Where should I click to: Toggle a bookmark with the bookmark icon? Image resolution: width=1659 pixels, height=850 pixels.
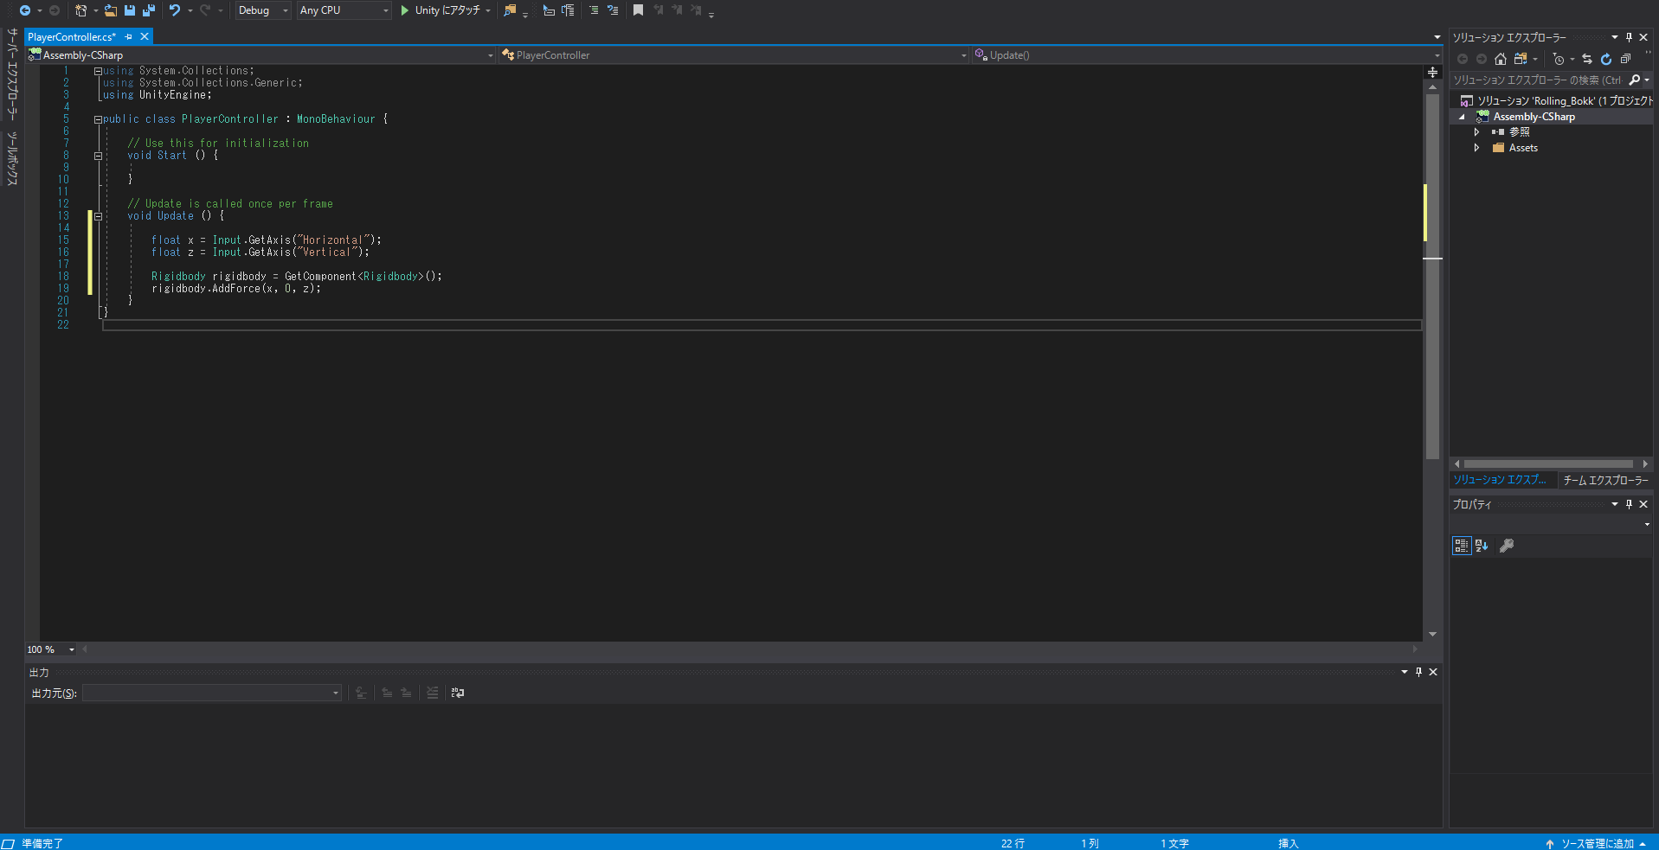638,10
